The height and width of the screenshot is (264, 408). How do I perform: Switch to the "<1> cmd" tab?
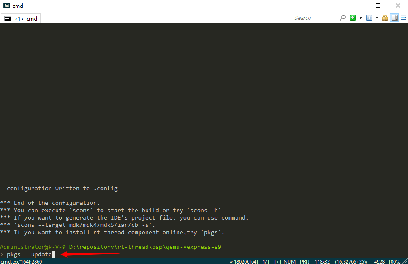(x=26, y=18)
